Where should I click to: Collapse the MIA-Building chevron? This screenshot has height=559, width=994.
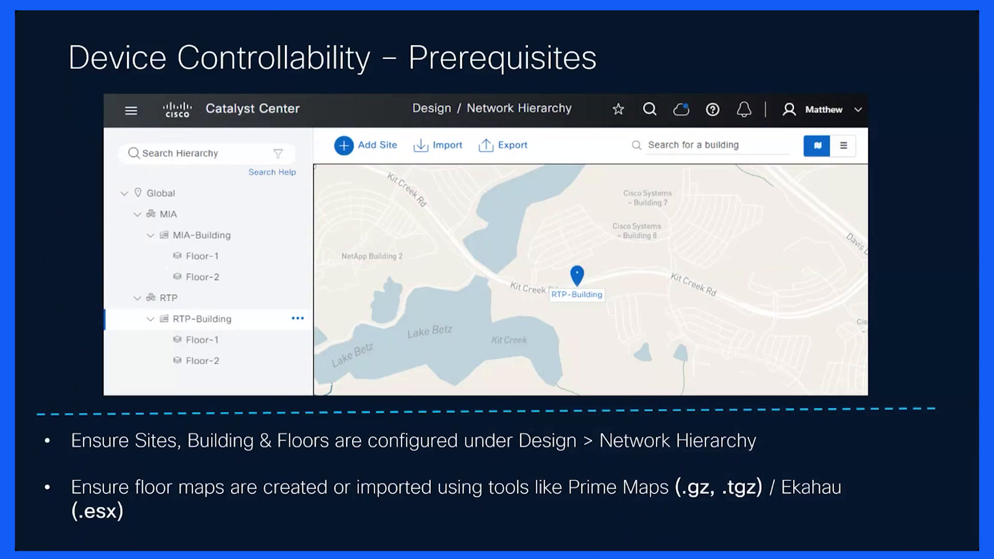(150, 235)
